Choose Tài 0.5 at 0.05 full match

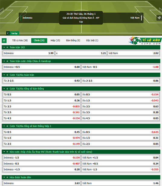pyautogui.click(x=42, y=95)
